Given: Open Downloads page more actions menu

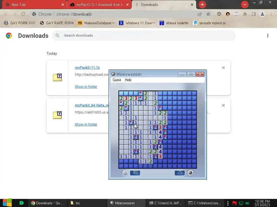Looking at the screenshot, I should 268,36.
